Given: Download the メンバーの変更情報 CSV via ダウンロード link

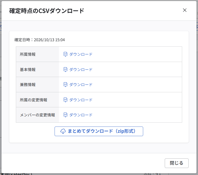Looking at the screenshot, I should [x=81, y=115].
